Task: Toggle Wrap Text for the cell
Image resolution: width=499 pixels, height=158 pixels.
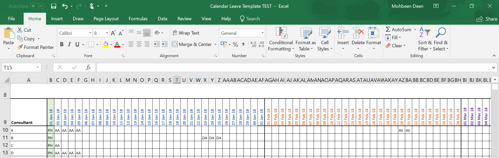Action: (x=186, y=33)
